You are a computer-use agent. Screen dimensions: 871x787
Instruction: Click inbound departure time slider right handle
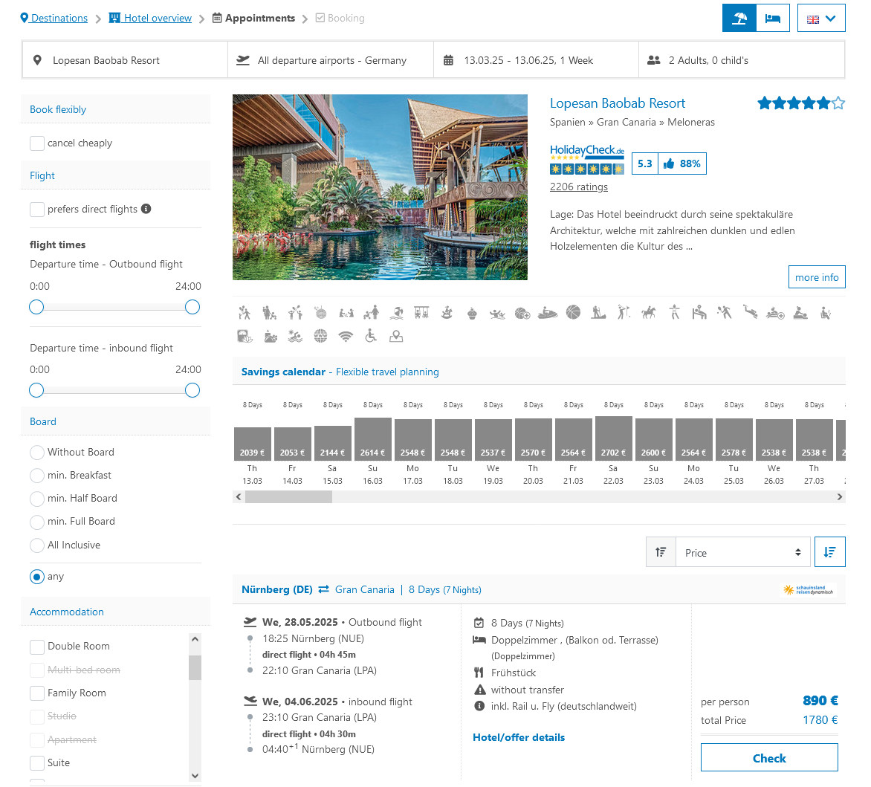pos(192,390)
